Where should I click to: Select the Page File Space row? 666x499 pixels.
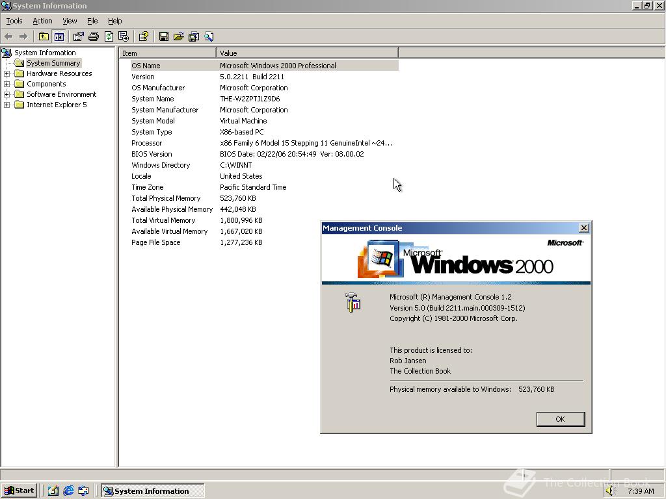(265, 242)
